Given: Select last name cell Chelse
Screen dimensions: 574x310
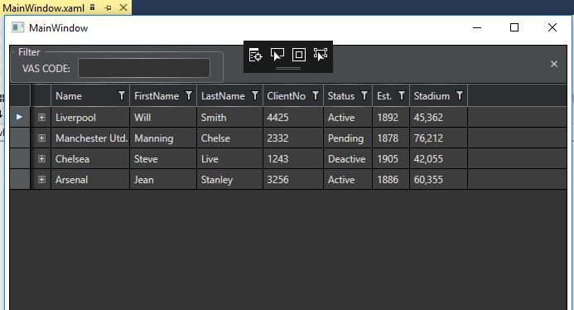Looking at the screenshot, I should 230,138.
